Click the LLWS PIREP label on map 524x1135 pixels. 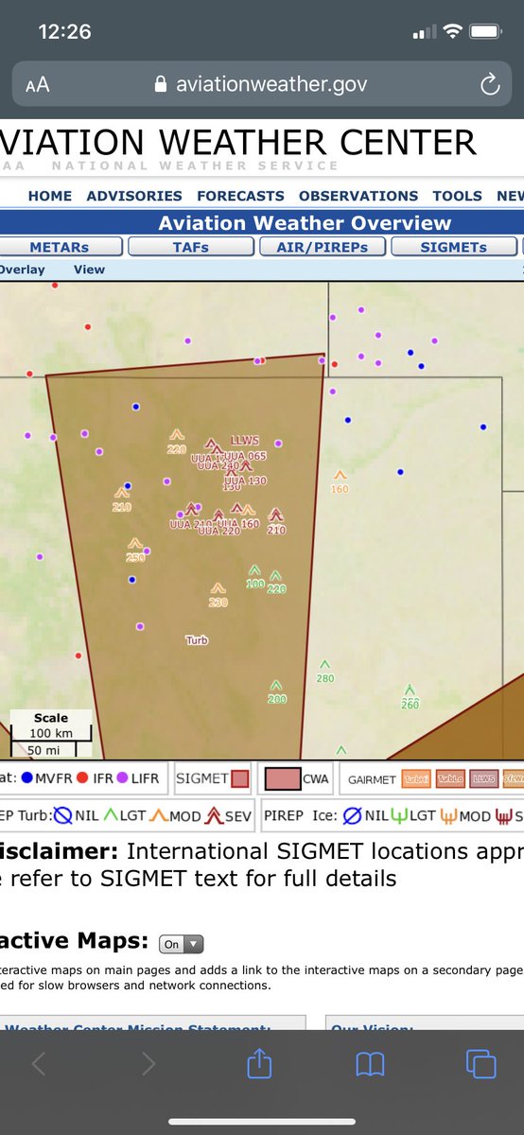244,441
